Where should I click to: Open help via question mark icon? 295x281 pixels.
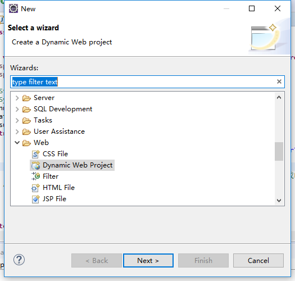(x=19, y=260)
